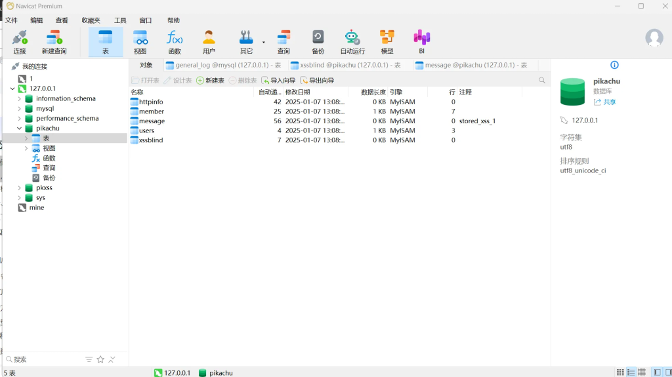Open the Model toolbar icon
The height and width of the screenshot is (377, 672).
tap(387, 42)
